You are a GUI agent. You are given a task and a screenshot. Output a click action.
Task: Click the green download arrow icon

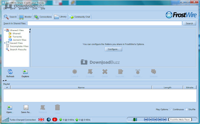pos(61,120)
